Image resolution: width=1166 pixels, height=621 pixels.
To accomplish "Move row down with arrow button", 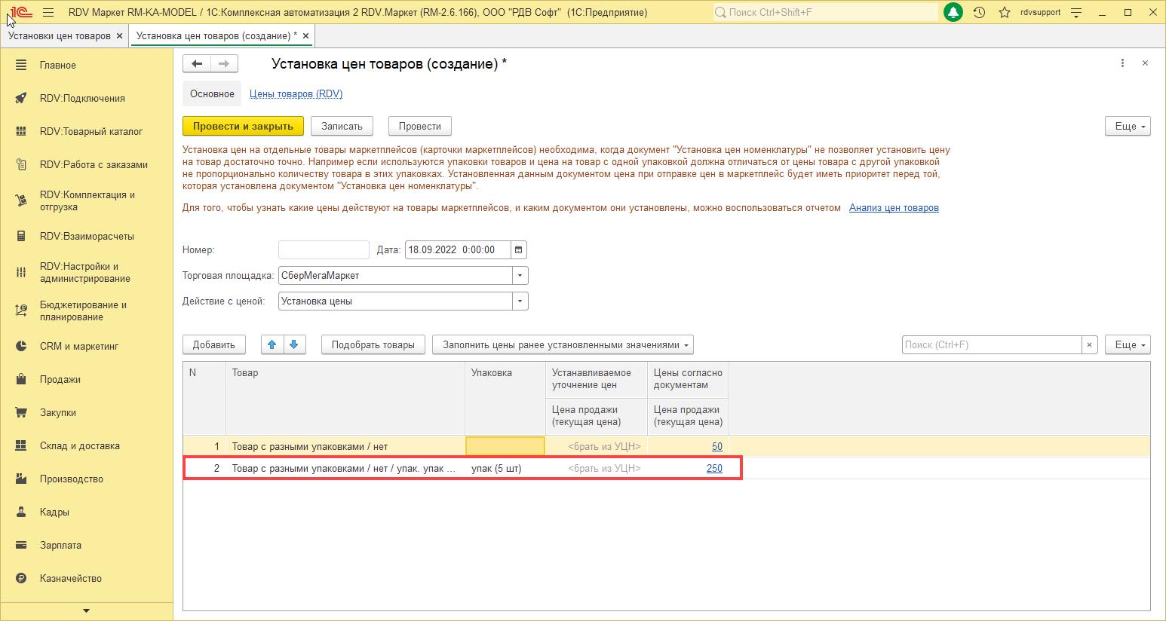I will [x=294, y=345].
